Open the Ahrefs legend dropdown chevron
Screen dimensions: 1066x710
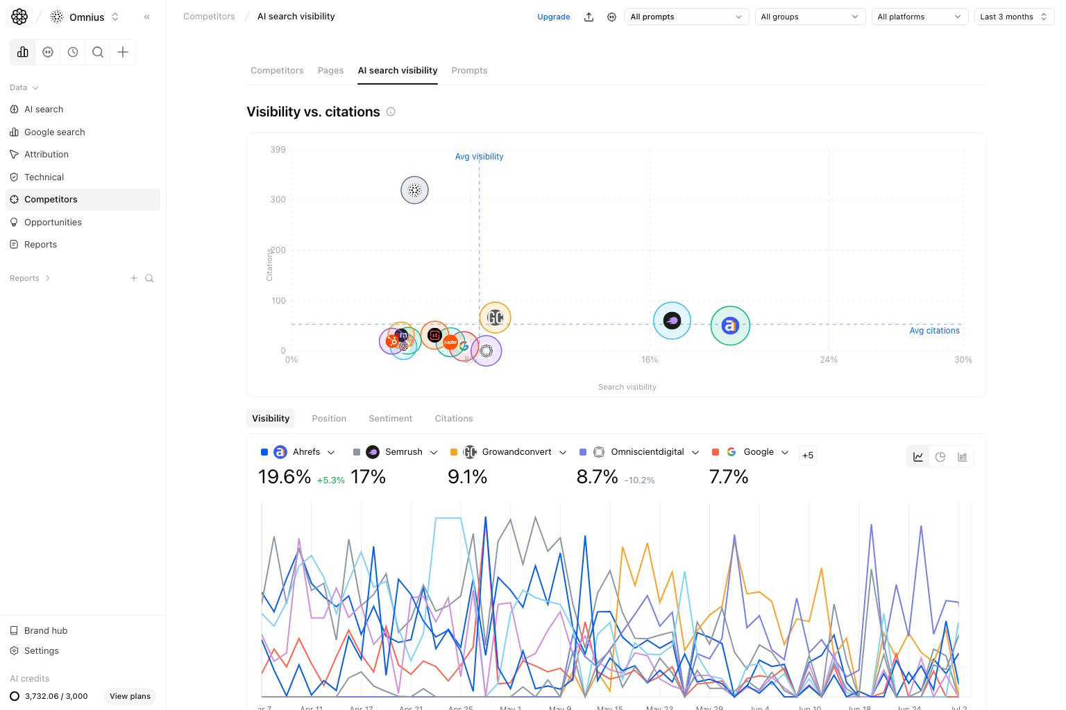[x=331, y=452]
